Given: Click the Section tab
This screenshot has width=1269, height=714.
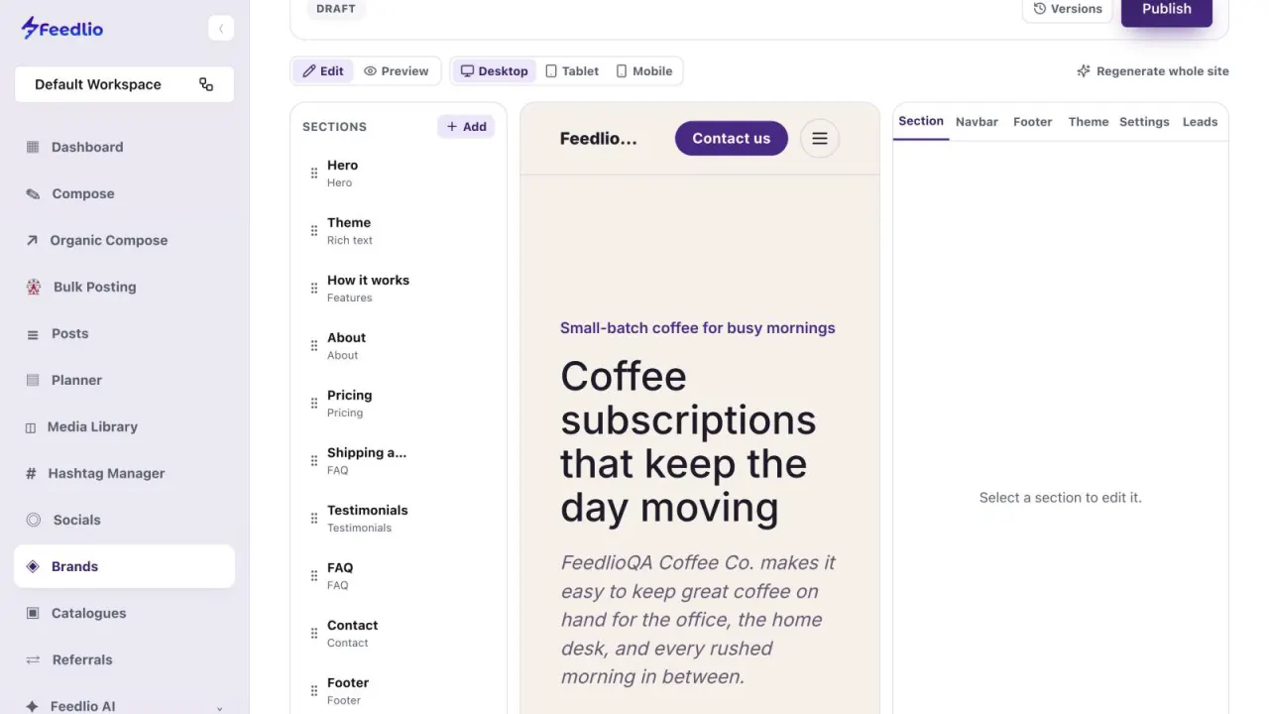Looking at the screenshot, I should pyautogui.click(x=921, y=121).
